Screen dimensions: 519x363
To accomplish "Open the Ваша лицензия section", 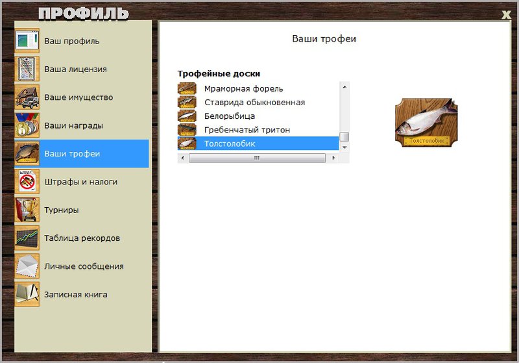I will click(82, 69).
